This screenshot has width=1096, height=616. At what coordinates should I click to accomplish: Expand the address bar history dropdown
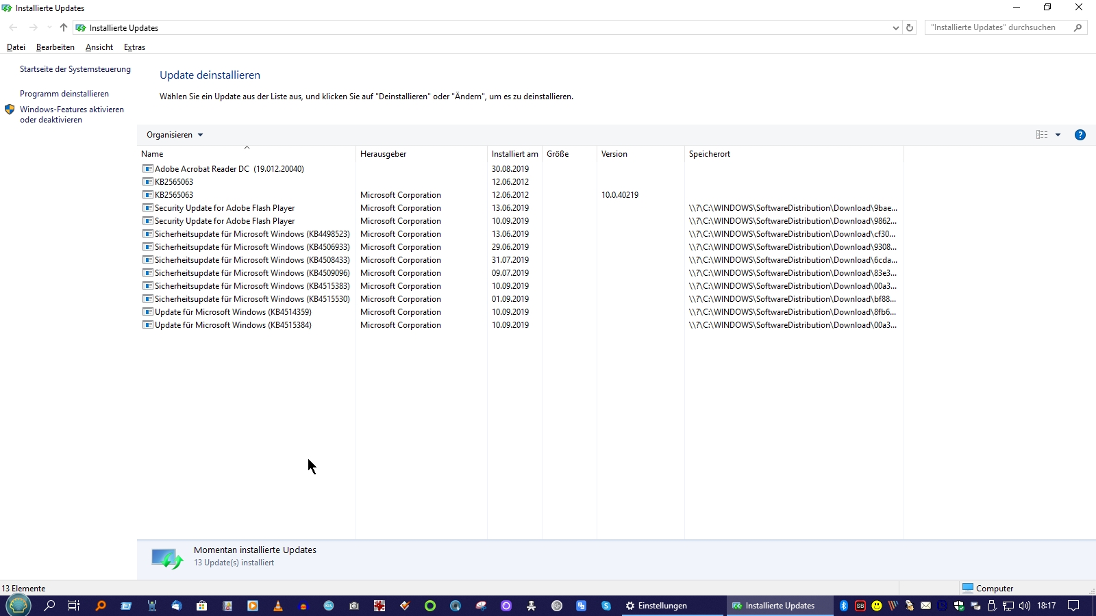pos(895,28)
